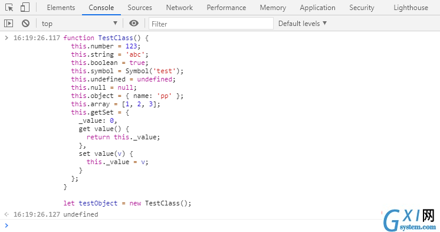
Task: Open the Network tab
Action: click(179, 8)
